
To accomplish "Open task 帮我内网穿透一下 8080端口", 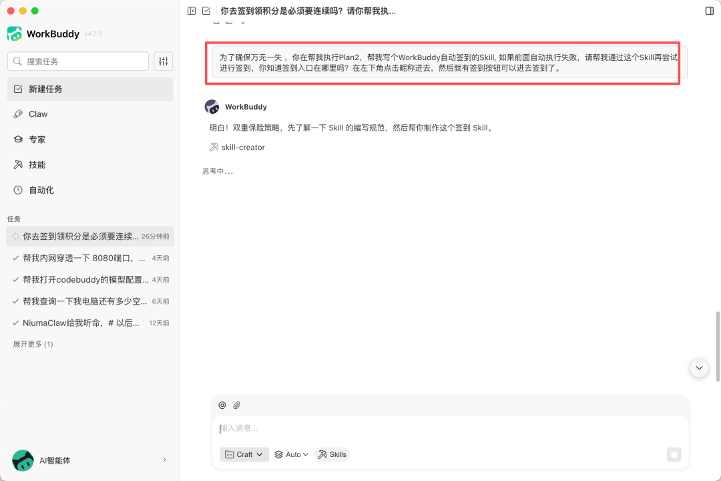I will 89,259.
